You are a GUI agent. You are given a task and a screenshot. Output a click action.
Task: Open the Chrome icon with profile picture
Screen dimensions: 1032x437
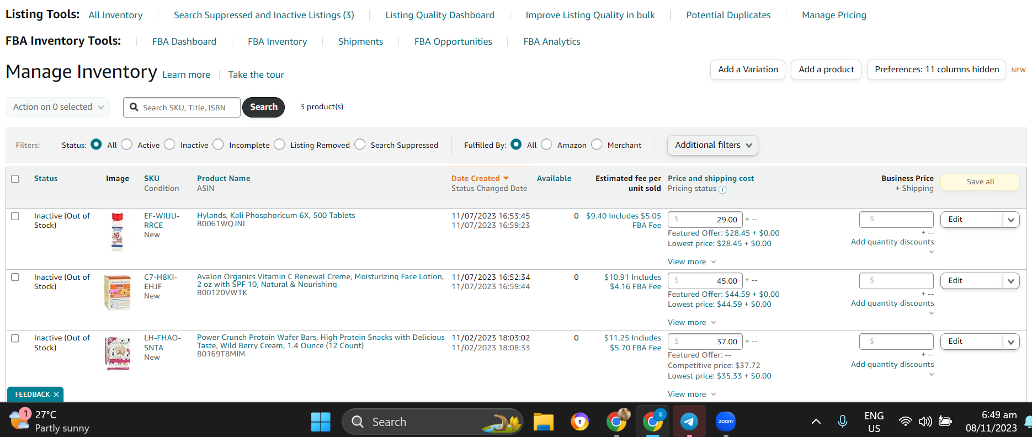[x=617, y=422]
